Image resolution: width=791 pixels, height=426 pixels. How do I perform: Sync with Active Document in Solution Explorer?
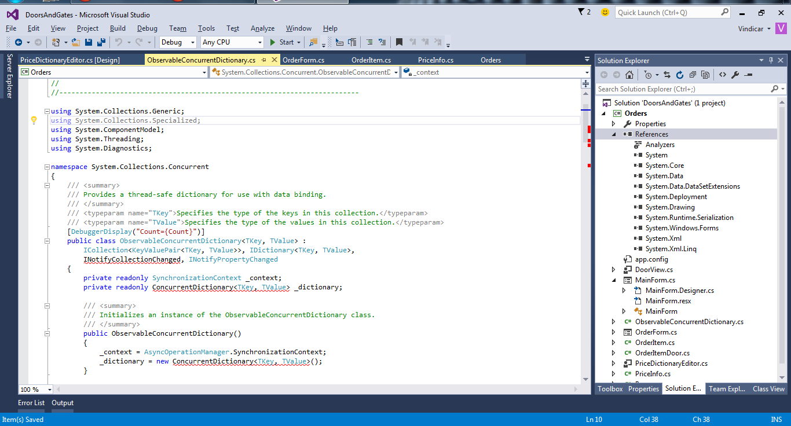tap(667, 75)
